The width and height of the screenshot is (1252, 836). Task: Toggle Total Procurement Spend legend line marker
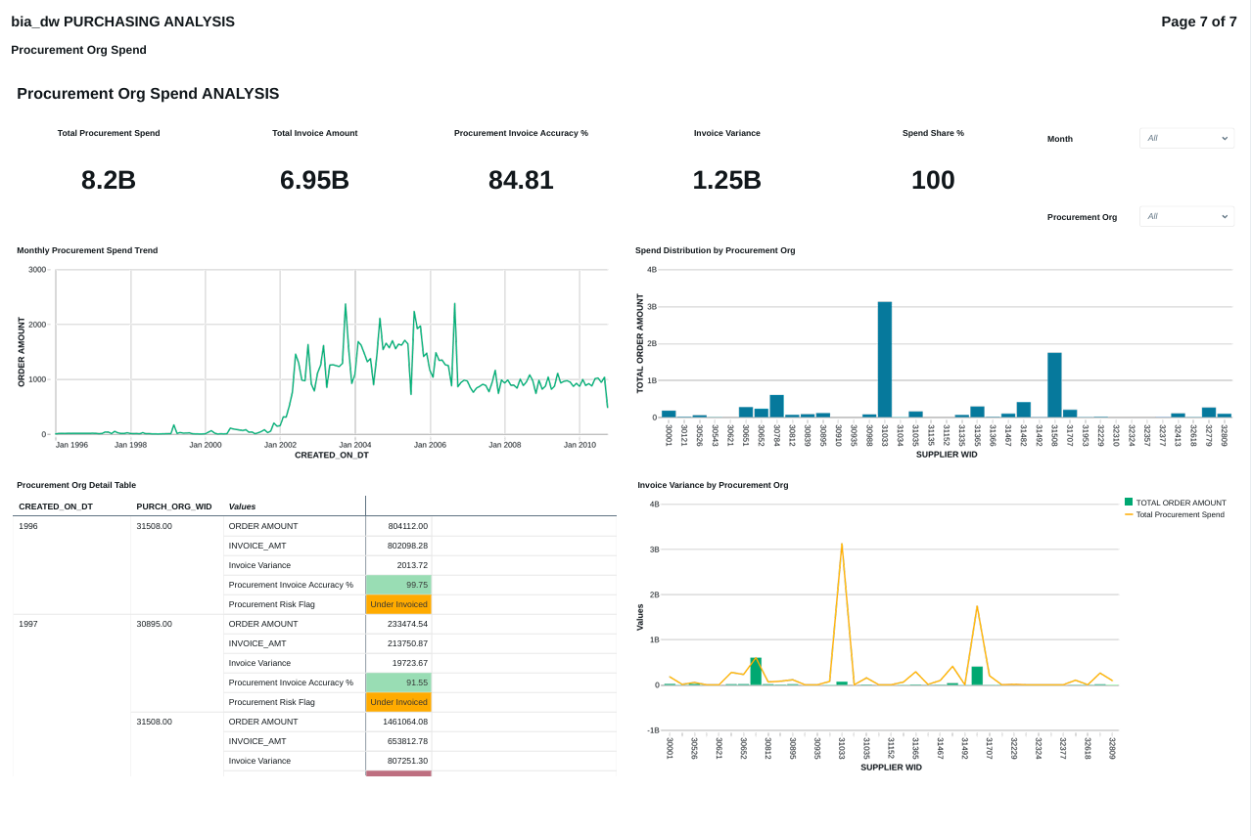[x=1129, y=514]
